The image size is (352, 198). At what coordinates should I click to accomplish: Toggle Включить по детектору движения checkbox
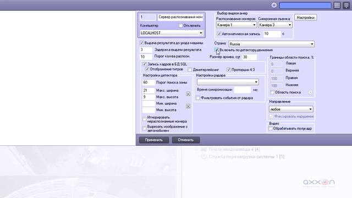coord(217,50)
